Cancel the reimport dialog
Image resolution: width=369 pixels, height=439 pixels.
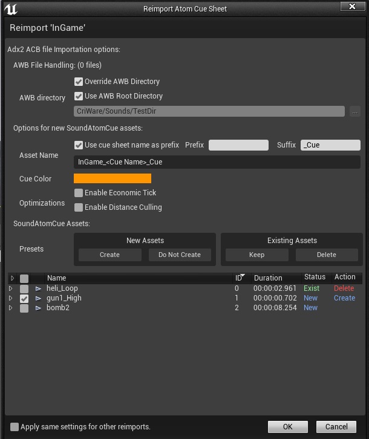[336, 427]
